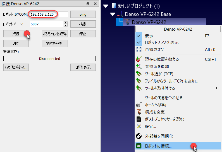The width and height of the screenshot is (222, 152).
Task: Click the 関節を移動 button
Action: point(55,44)
